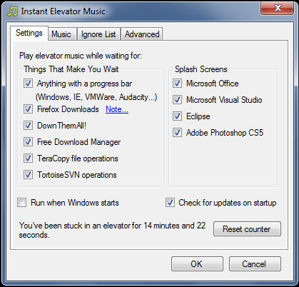The width and height of the screenshot is (299, 287).
Task: Toggle Microsoft Visual Studio checkbox
Action: coord(177,100)
